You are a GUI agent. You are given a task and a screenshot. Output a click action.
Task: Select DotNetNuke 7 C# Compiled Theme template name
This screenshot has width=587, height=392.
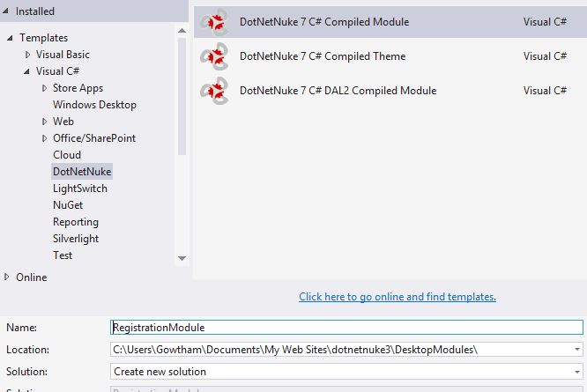click(323, 56)
